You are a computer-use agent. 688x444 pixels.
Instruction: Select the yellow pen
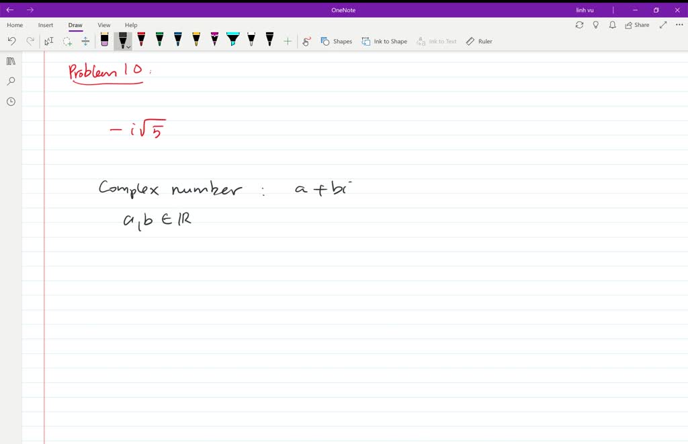pyautogui.click(x=196, y=39)
